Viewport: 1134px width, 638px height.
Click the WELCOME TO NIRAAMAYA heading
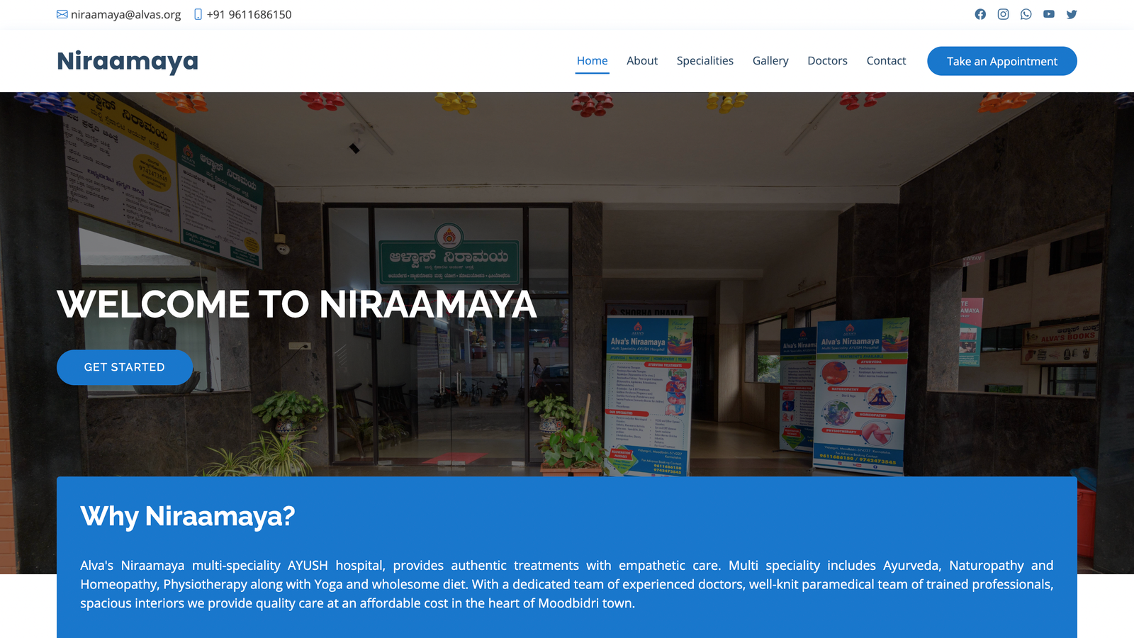296,304
